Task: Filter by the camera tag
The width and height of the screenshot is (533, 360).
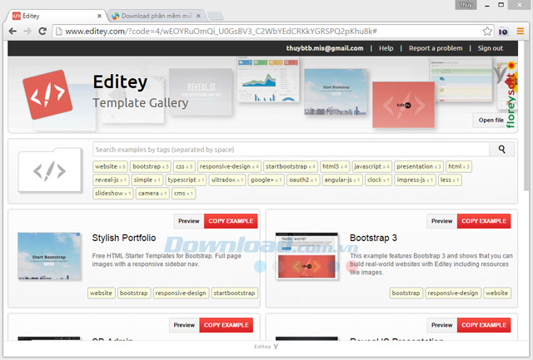Action: (x=152, y=194)
